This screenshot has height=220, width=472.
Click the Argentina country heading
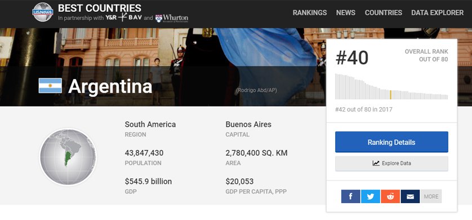coord(110,86)
